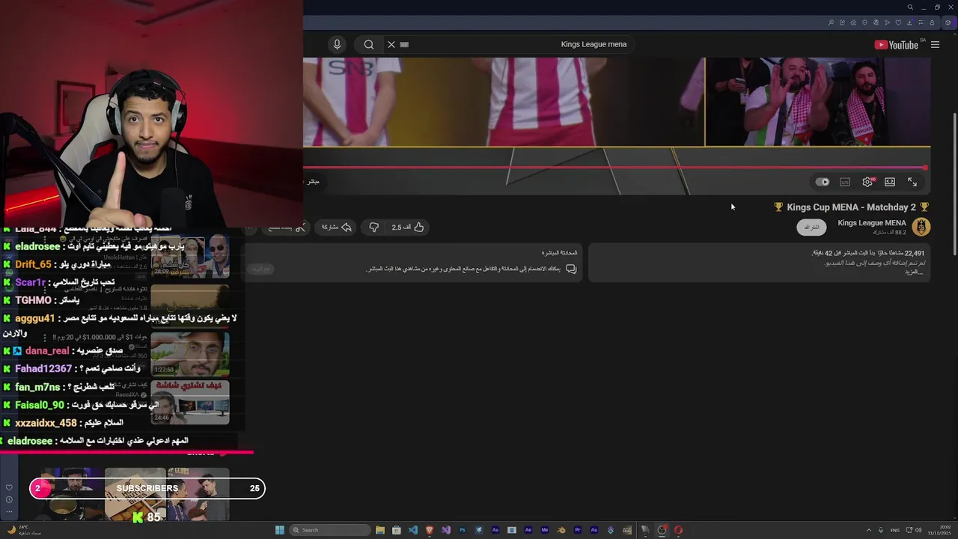Screen dimensions: 958x539
Task: Open the taskbar clock and date
Action: pos(939,530)
